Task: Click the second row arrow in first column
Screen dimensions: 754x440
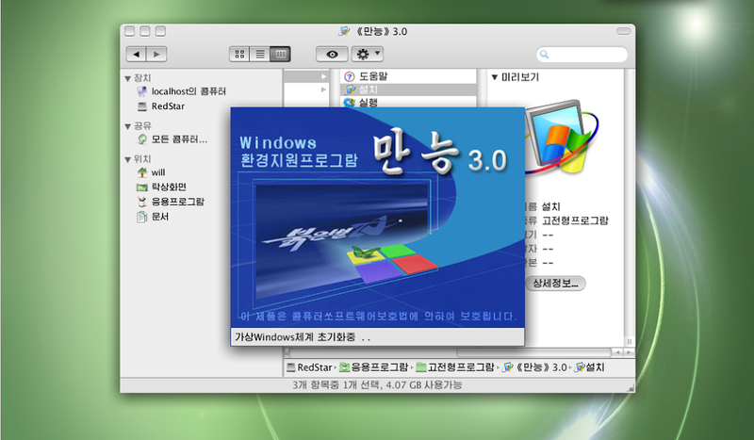Action: (x=323, y=90)
